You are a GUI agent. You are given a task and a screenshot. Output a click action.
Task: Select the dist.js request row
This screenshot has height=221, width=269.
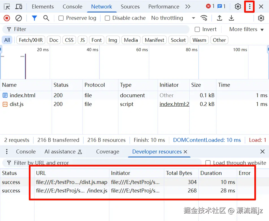click(134, 104)
